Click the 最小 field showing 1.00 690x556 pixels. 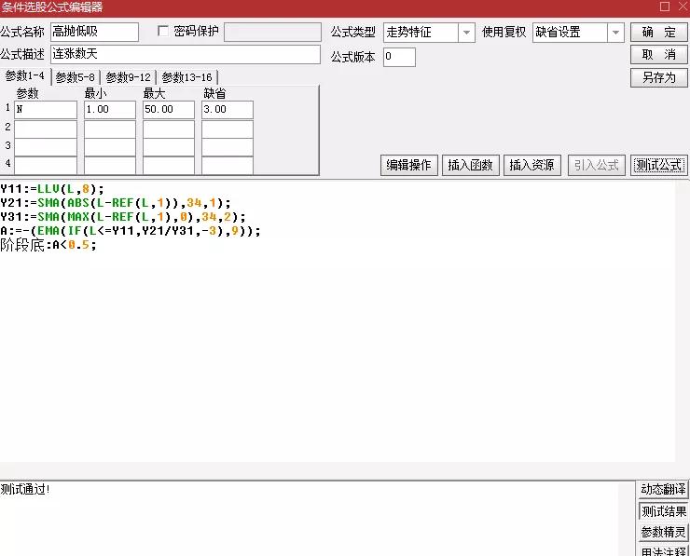[x=110, y=110]
